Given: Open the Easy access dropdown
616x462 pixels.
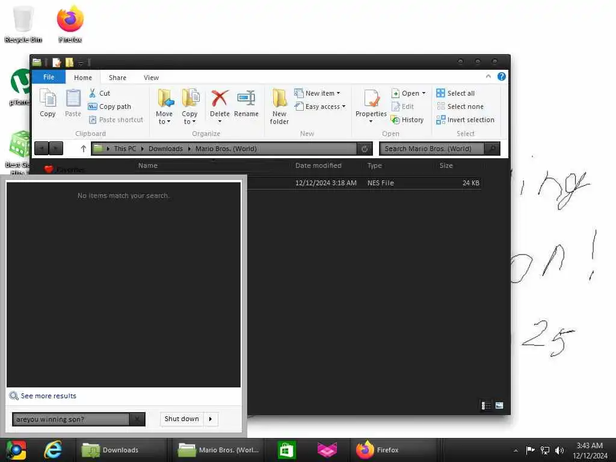Looking at the screenshot, I should pyautogui.click(x=320, y=106).
